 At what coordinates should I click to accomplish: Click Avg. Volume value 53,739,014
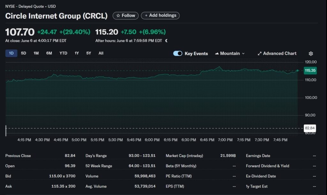point(145,186)
